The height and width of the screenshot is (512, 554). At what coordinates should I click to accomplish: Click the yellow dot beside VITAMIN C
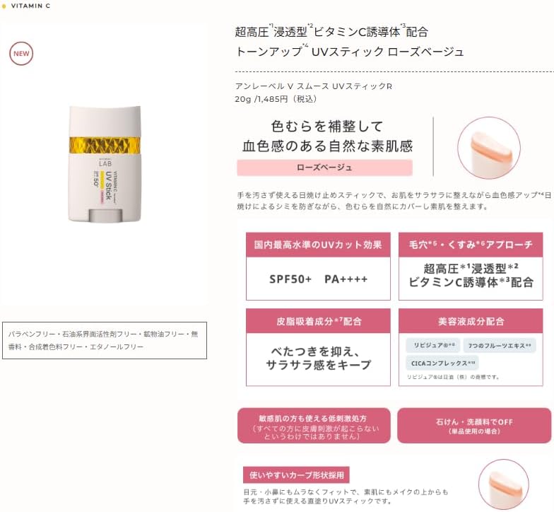point(4,6)
